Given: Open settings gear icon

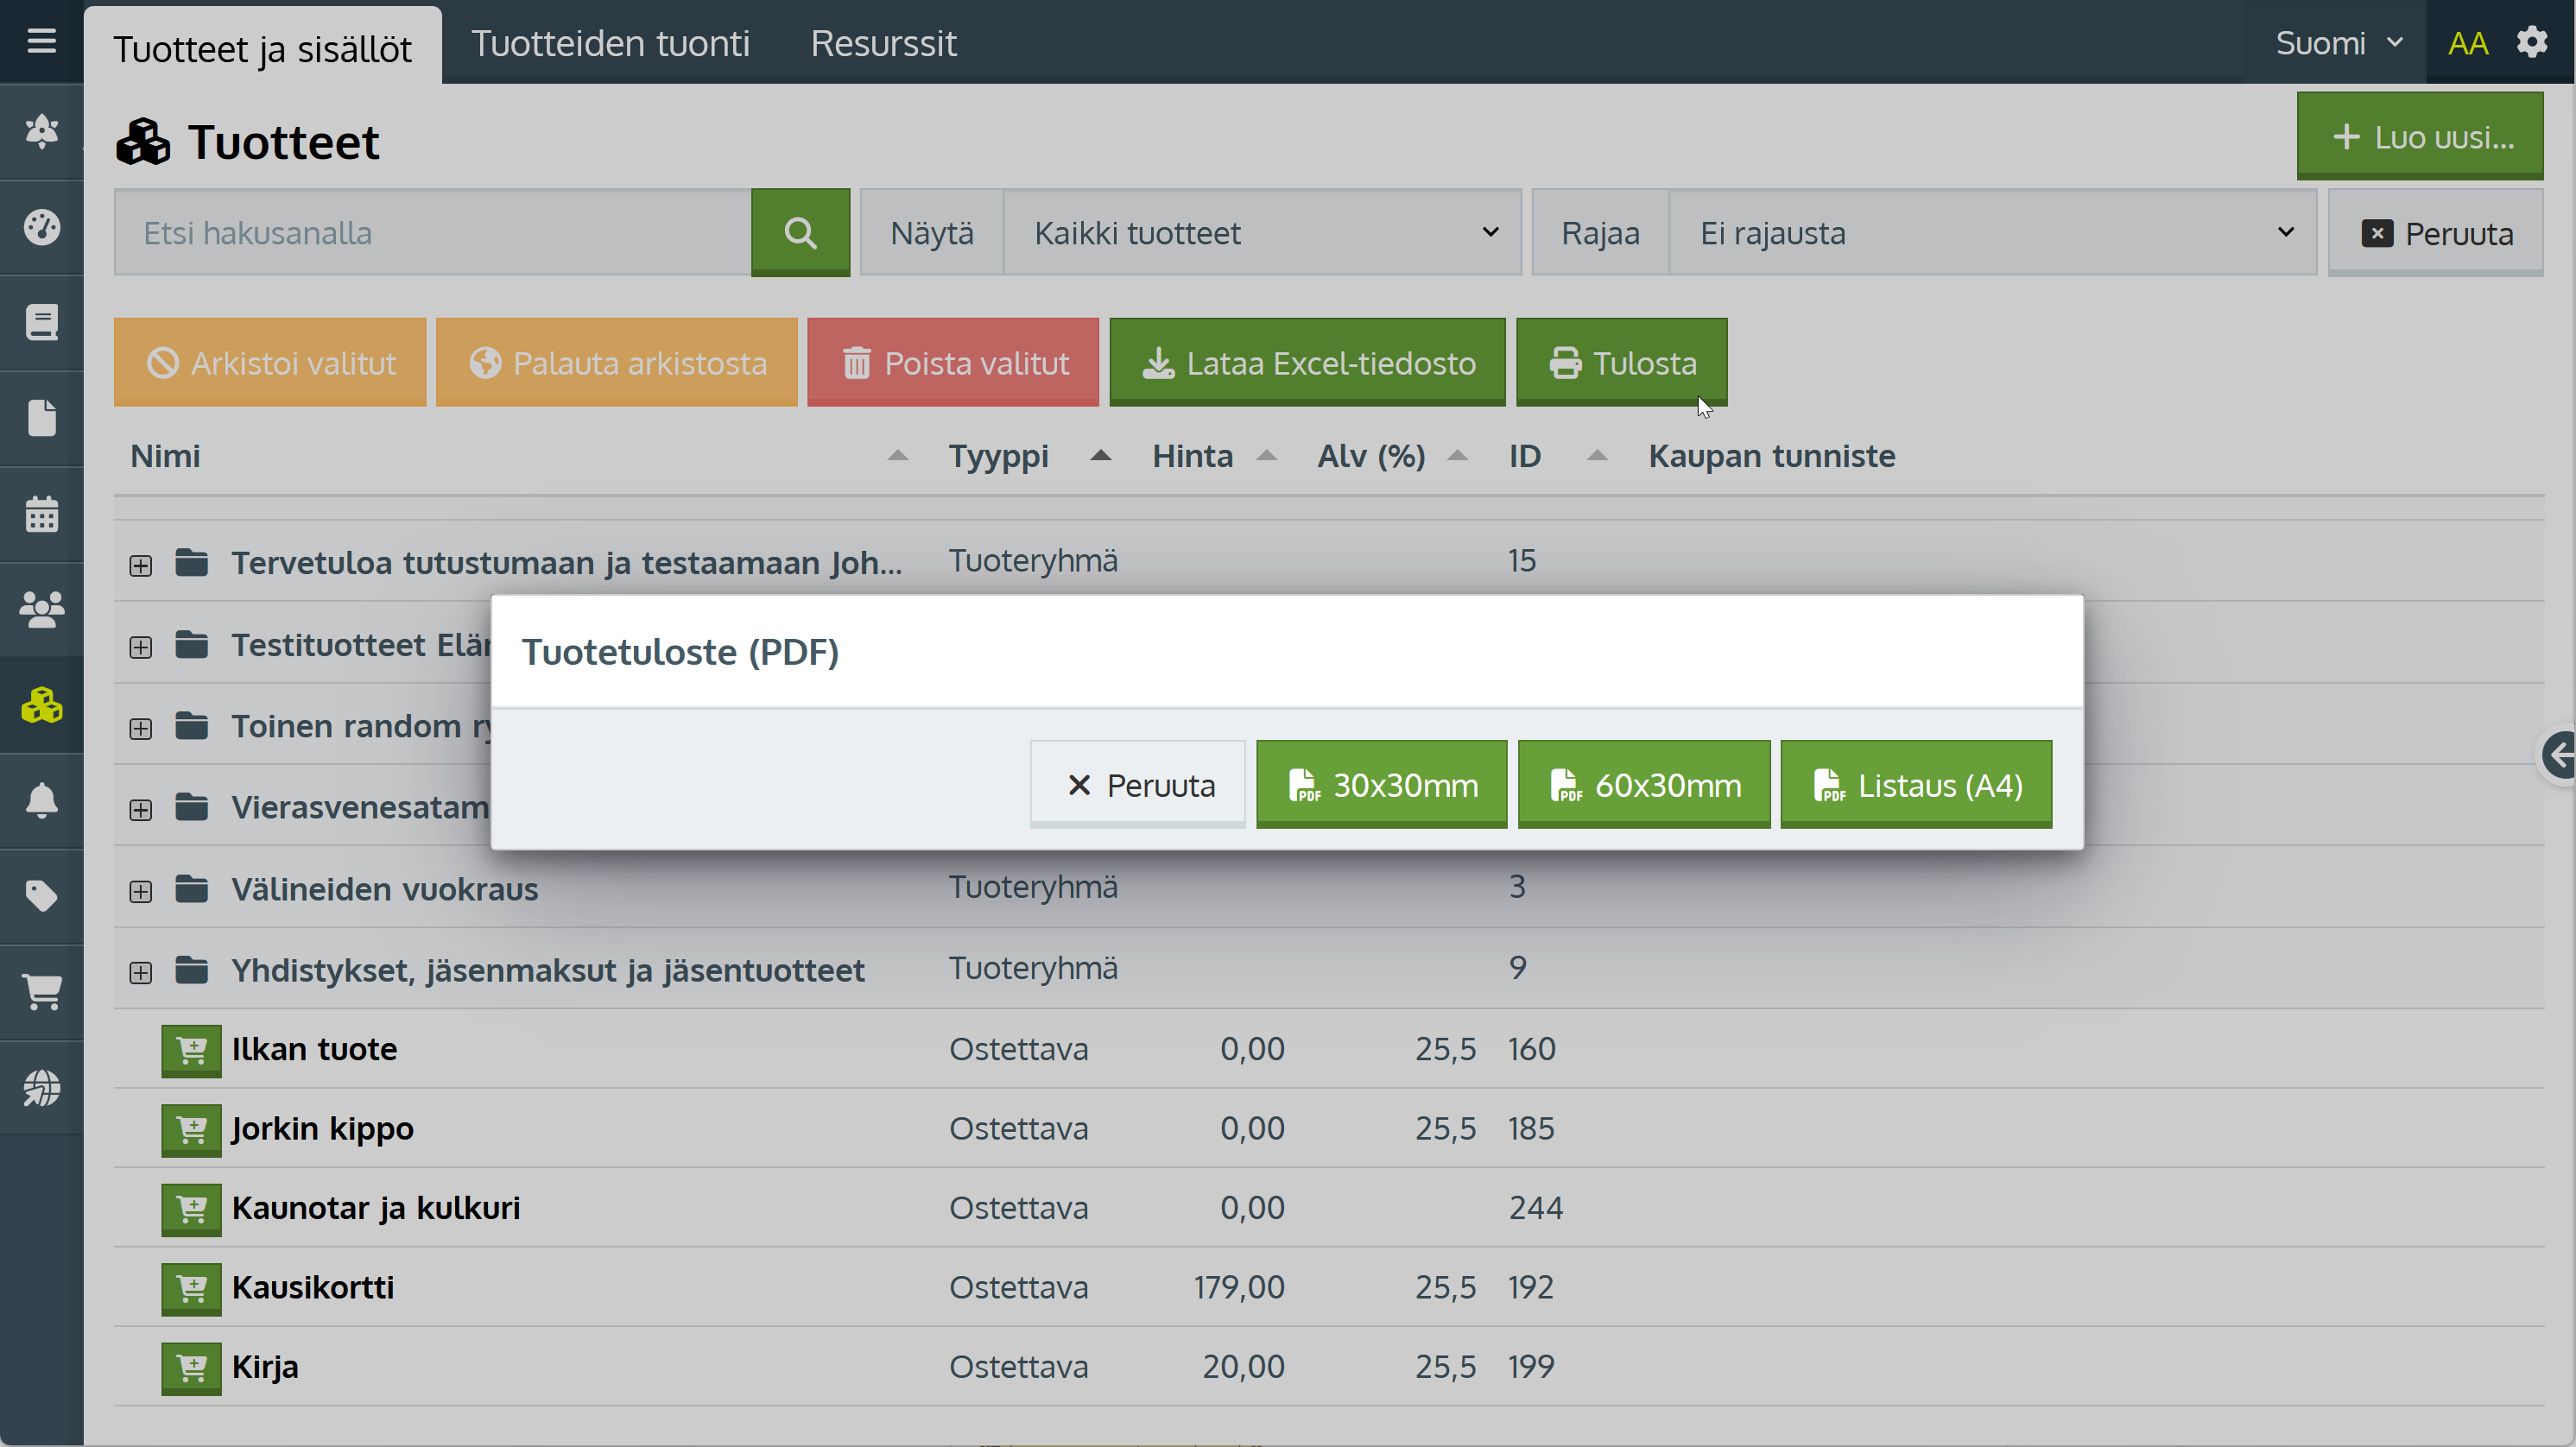Looking at the screenshot, I should click(x=2531, y=43).
